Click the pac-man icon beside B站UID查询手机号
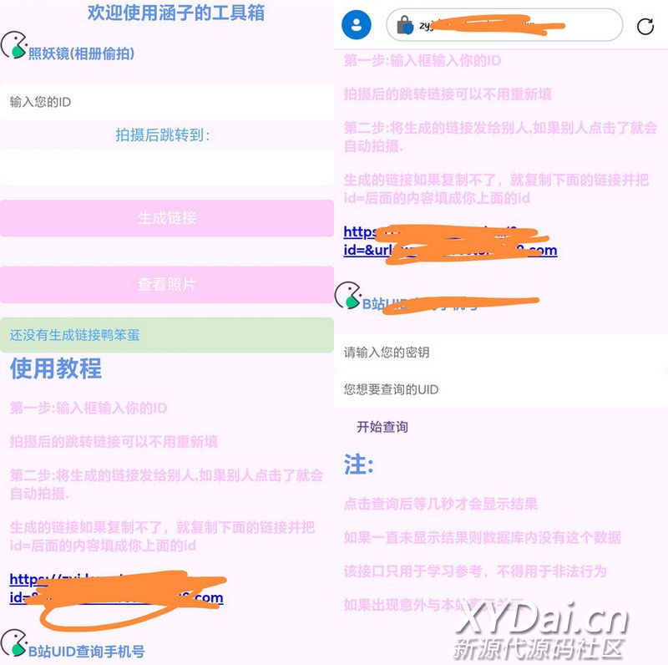This screenshot has height=665, width=668. pos(13,642)
